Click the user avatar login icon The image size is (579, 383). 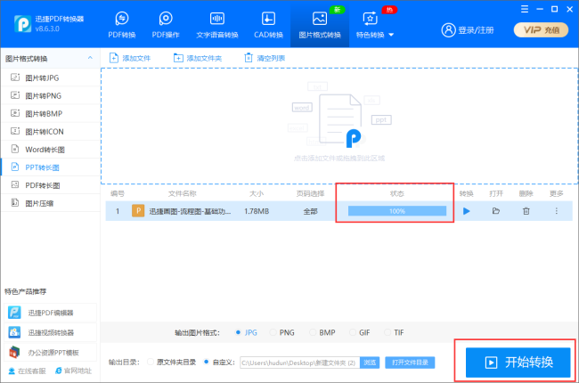coord(448,30)
